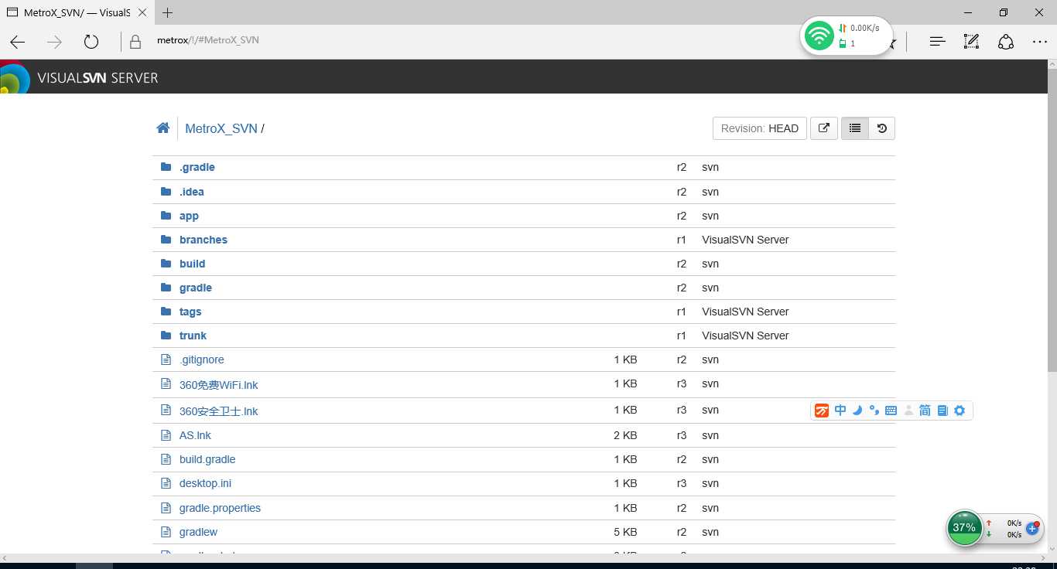Screen dimensions: 1057x569
Task: Open the branches folder
Action: click(x=203, y=240)
